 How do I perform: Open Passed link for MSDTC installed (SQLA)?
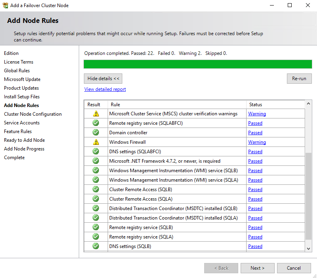(x=255, y=218)
